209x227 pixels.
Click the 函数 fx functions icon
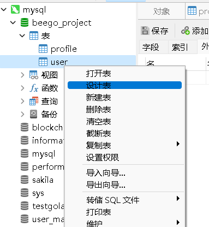[x=34, y=88]
